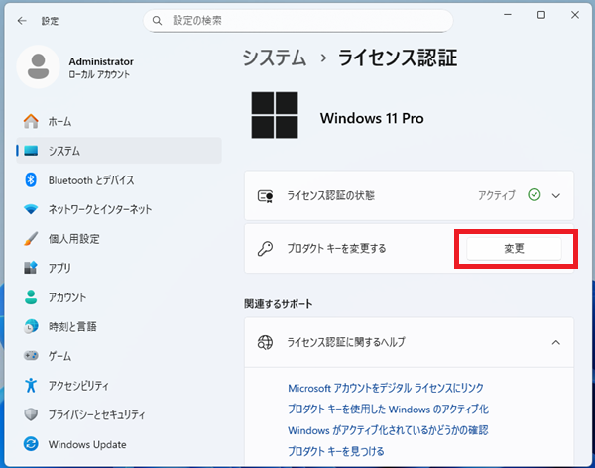
Task: Open ネットワークとインターネット settings
Action: point(100,209)
